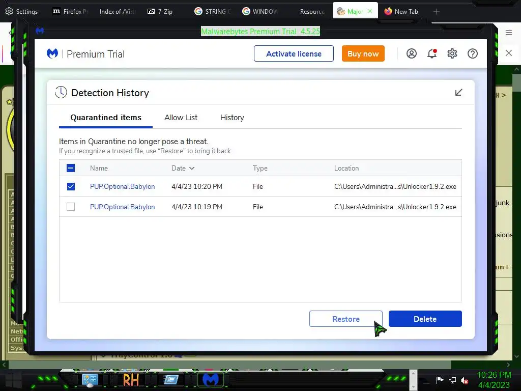The height and width of the screenshot is (391, 521).
Task: Open a new browser tab with plus
Action: tap(436, 12)
